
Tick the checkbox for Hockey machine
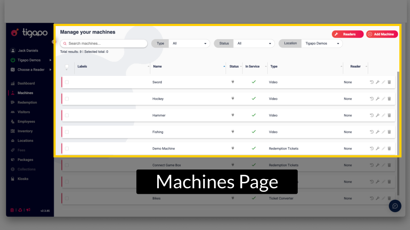[67, 99]
